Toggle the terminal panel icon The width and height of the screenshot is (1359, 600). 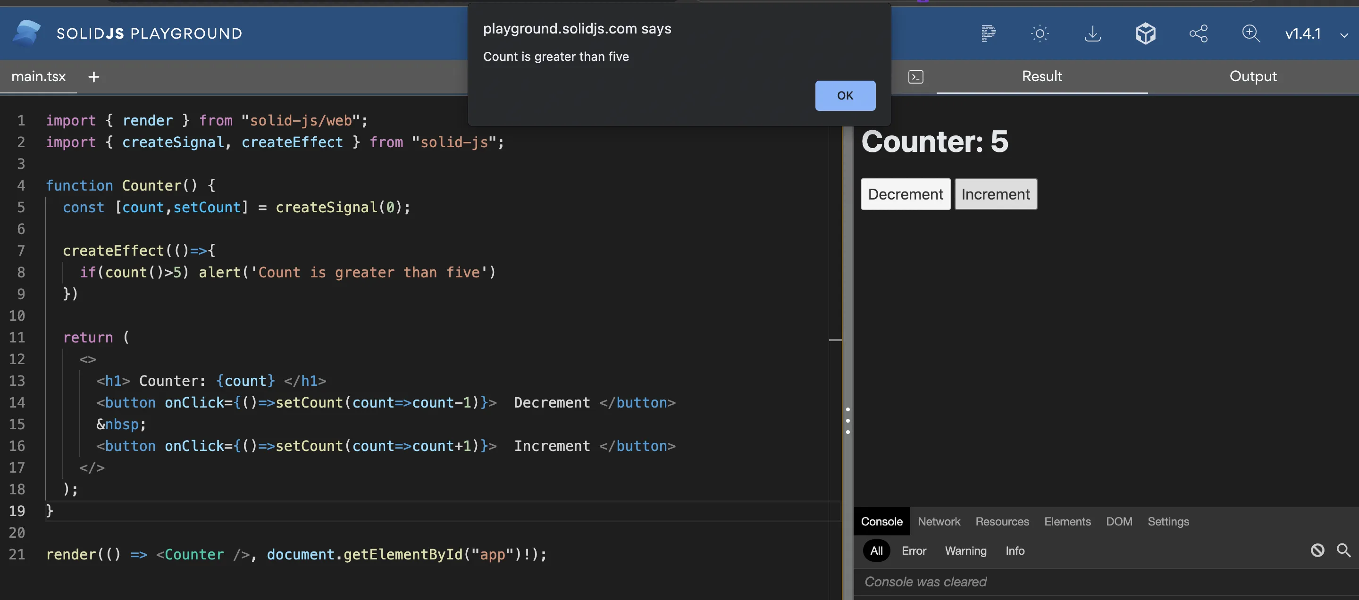[x=916, y=77]
